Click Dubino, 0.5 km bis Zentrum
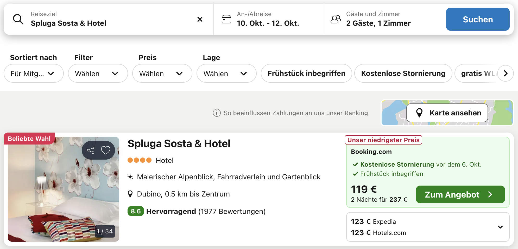 183,194
